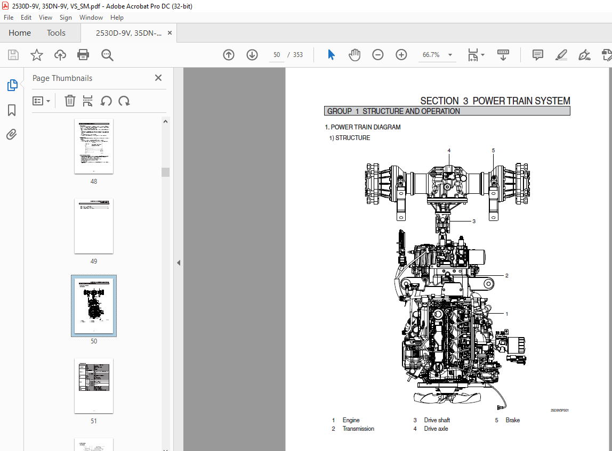Click the 'Drive axle' legend label
Image resolution: width=612 pixels, height=451 pixels.
click(x=436, y=429)
